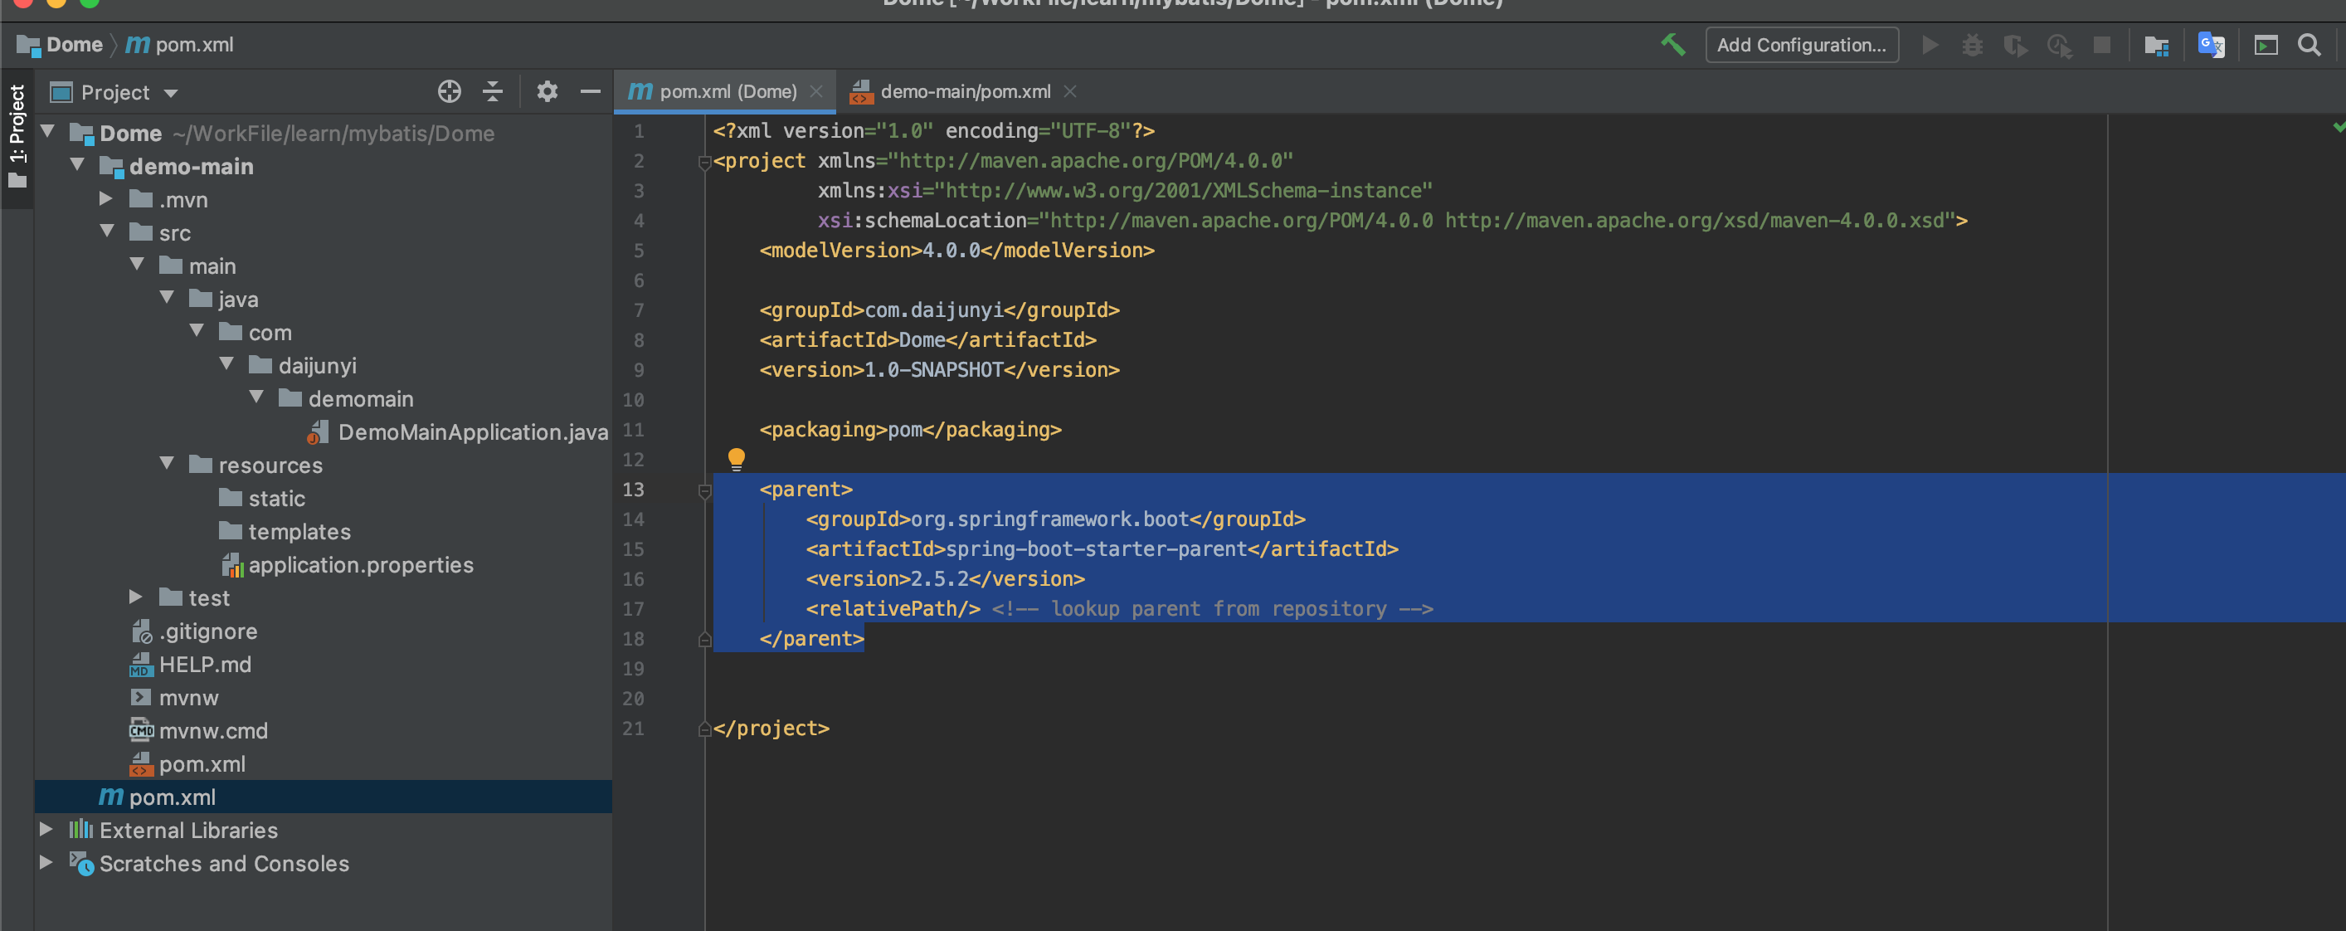Close the pom.xml (Dome) tab
This screenshot has height=931, width=2346.
tap(817, 91)
